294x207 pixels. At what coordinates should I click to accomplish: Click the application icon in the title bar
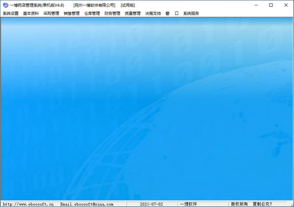[5, 5]
